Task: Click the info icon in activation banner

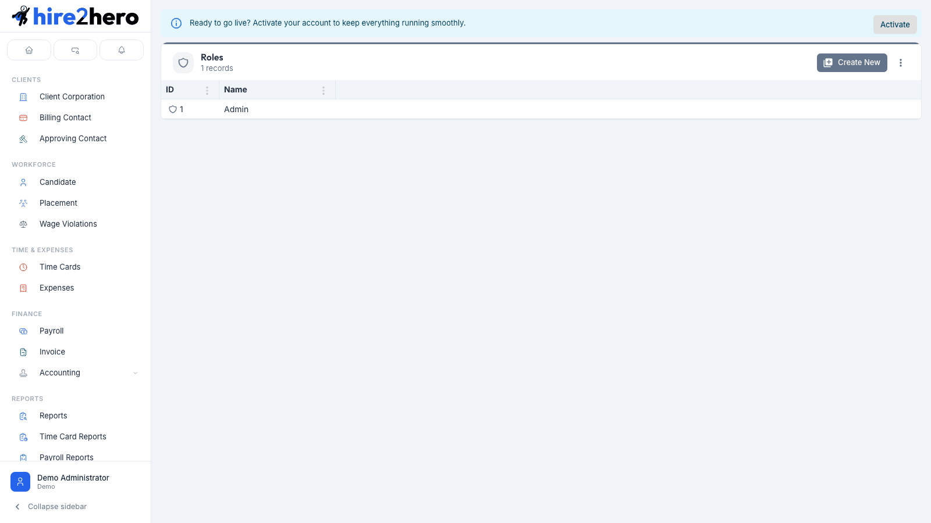Action: 176,23
